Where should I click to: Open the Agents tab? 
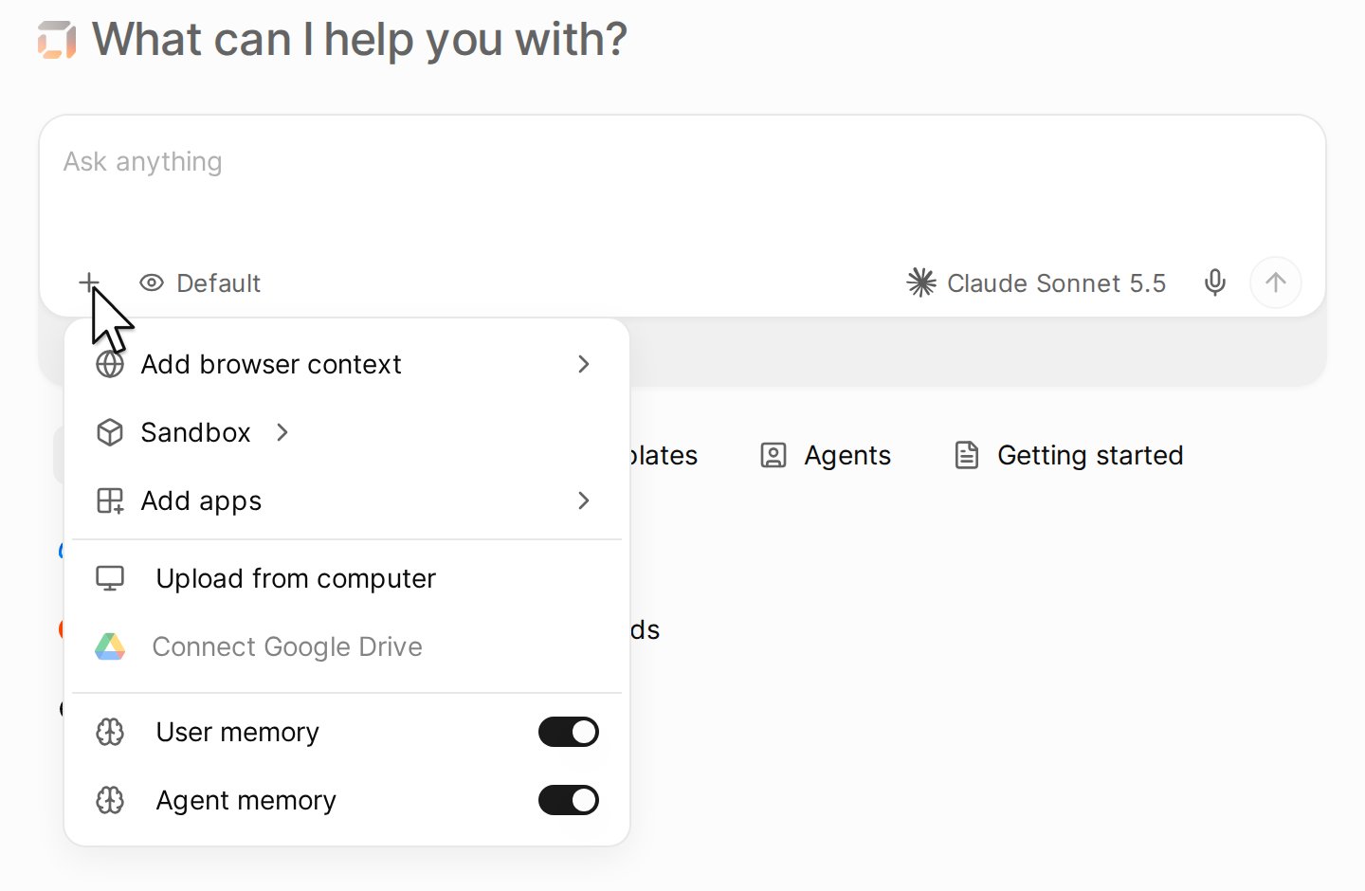[826, 456]
